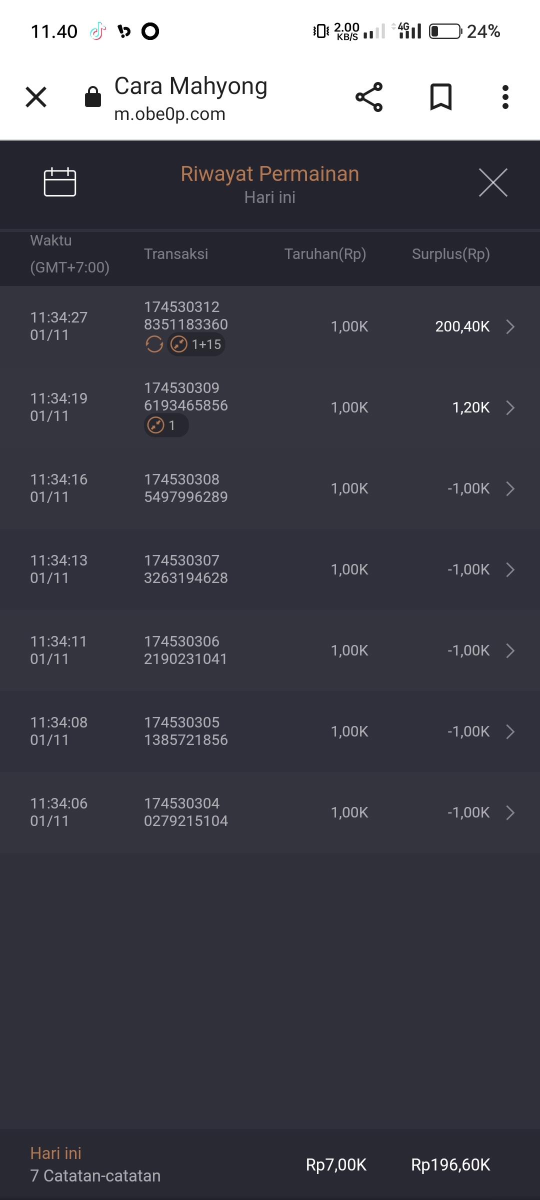540x1200 pixels.
Task: Open the 11:34:11 transaction record
Action: click(x=270, y=650)
